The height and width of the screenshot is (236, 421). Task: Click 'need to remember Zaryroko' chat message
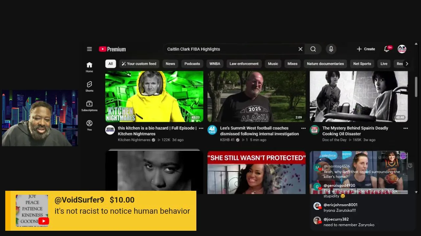tap(349, 225)
